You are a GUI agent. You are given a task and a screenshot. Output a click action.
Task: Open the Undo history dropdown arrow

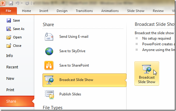(x=22, y=3)
